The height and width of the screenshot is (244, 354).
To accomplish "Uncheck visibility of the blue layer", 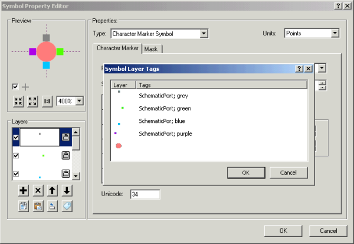I will (x=16, y=174).
